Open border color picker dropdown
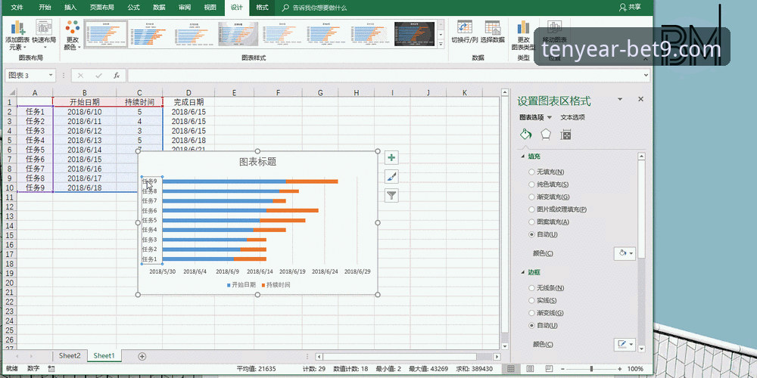The image size is (757, 378). pyautogui.click(x=625, y=344)
